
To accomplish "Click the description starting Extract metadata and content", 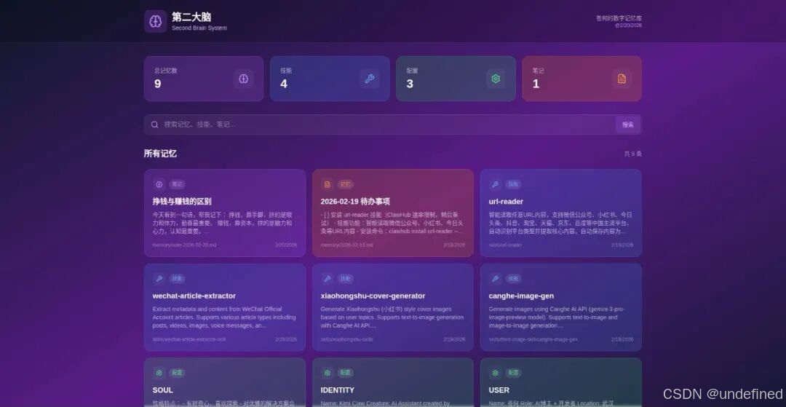I will pos(224,317).
